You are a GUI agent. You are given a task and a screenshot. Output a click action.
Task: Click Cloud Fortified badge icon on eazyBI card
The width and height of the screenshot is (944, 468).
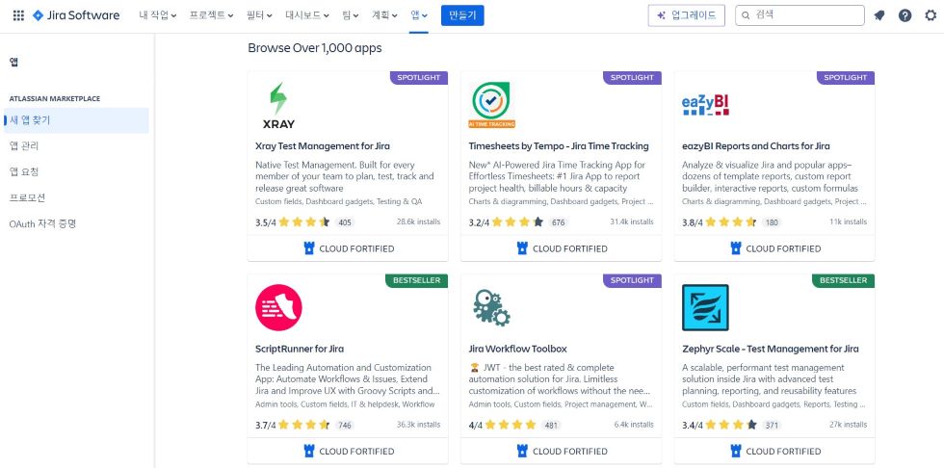tap(736, 248)
